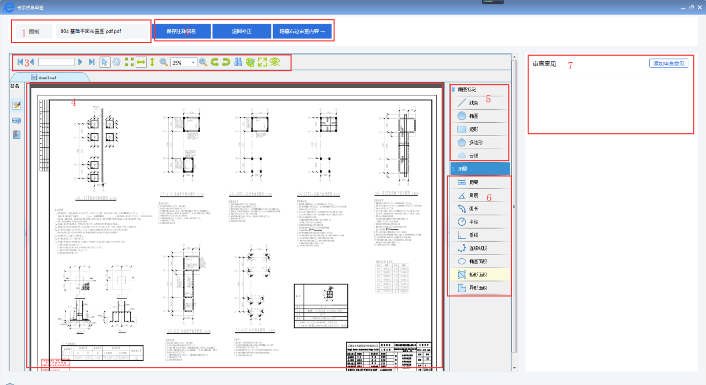This screenshot has width=706, height=385.
Task: Switch viewer to full screen
Action: [x=263, y=62]
